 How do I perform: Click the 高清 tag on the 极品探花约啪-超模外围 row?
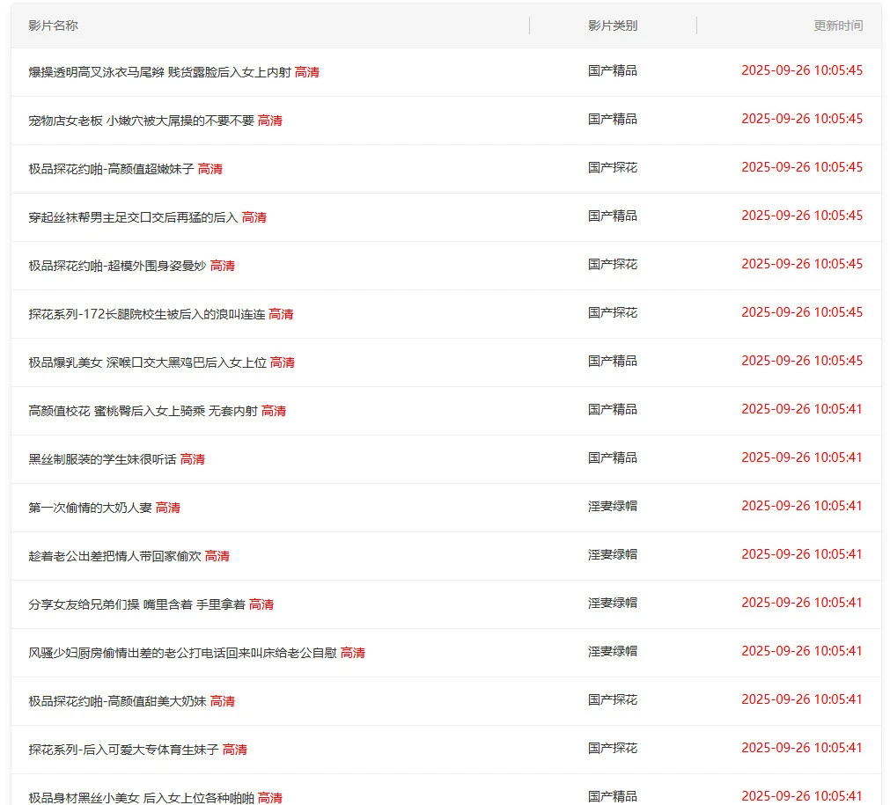(222, 266)
